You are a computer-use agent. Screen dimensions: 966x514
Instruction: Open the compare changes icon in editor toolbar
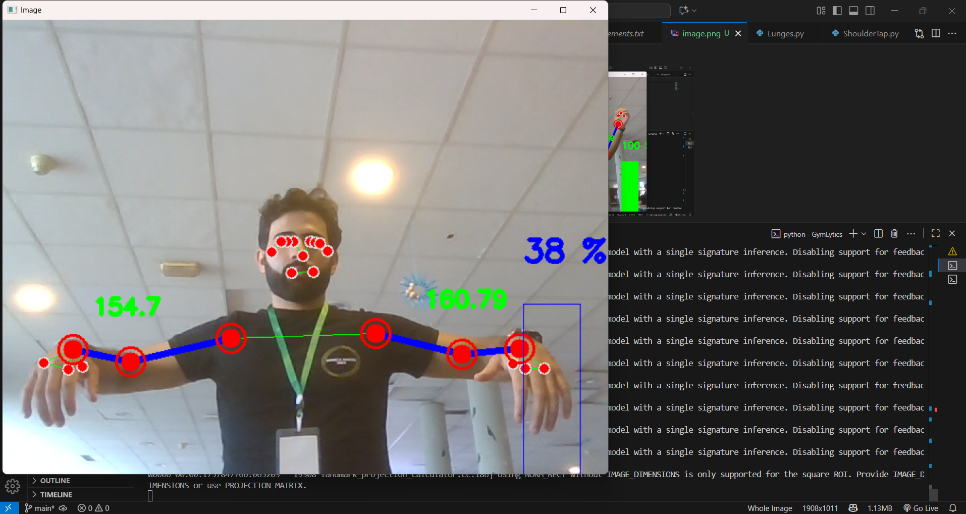919,33
